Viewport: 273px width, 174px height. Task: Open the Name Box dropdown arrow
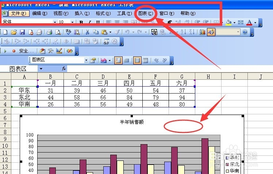coord(41,69)
